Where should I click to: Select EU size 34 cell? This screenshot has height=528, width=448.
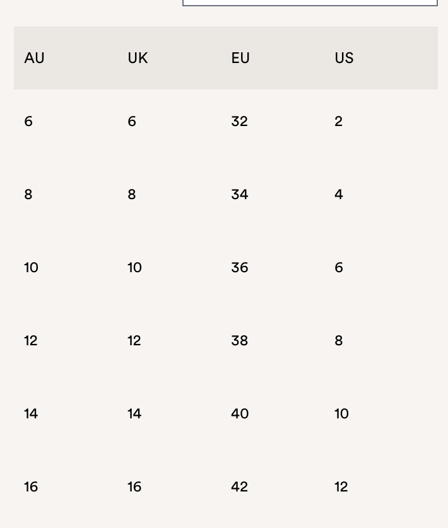tap(239, 195)
